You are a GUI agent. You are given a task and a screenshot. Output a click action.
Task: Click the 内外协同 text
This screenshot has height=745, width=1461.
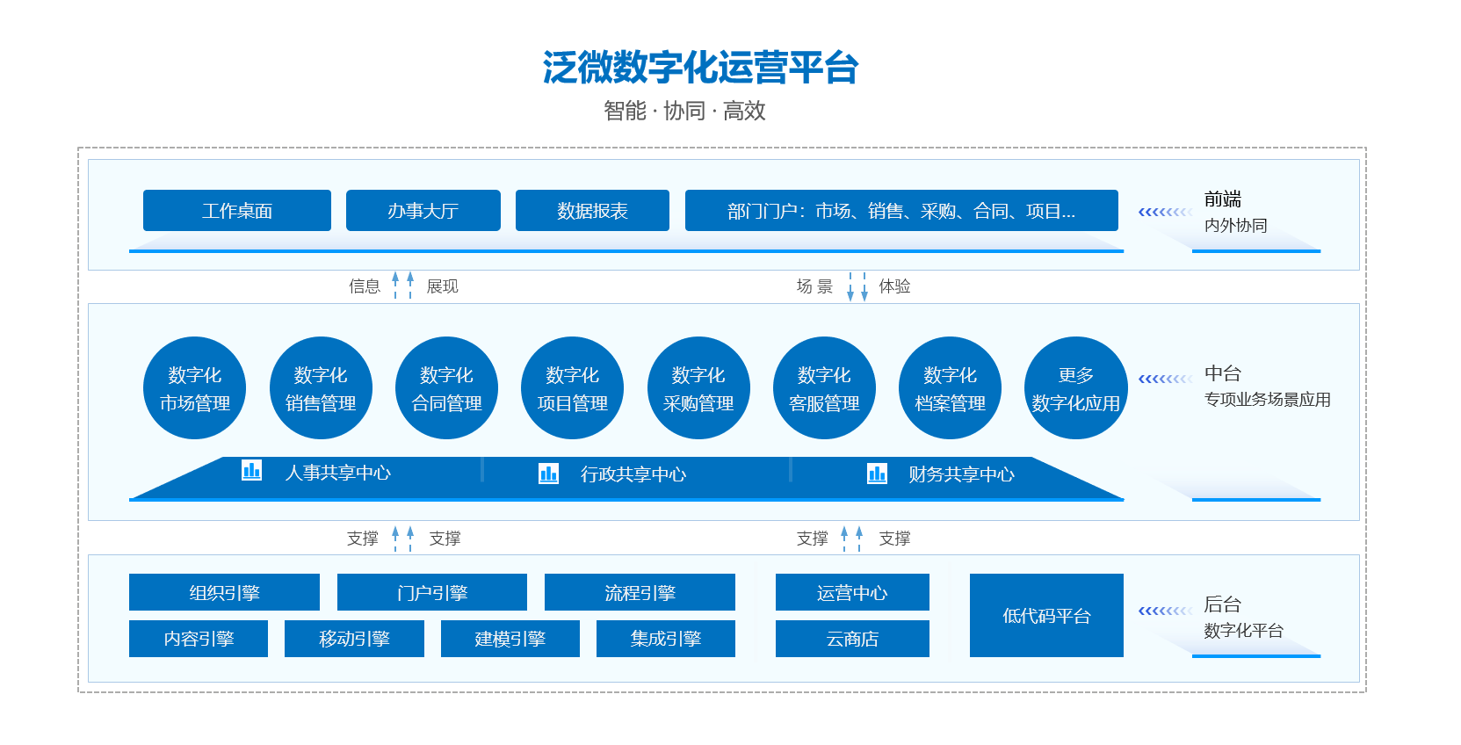tap(1235, 226)
